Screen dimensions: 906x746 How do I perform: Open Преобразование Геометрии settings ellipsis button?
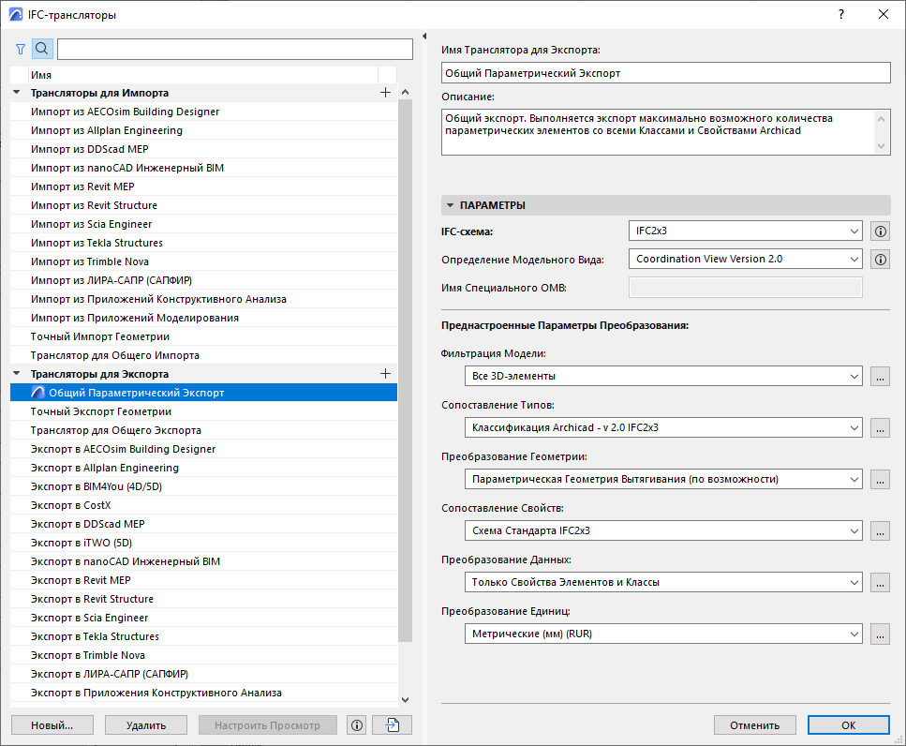880,479
